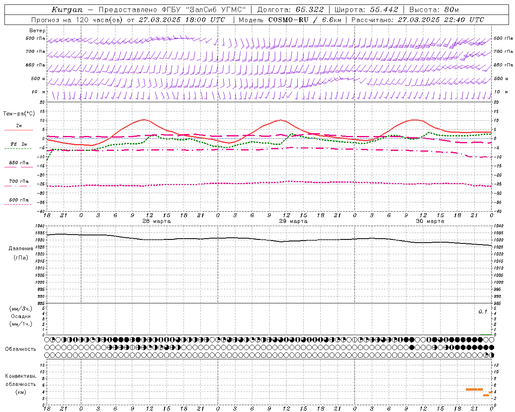Viewport: 515px width, 412px height.
Task: Click the red line sample beneath the "2м" legend
Action: tap(19, 130)
